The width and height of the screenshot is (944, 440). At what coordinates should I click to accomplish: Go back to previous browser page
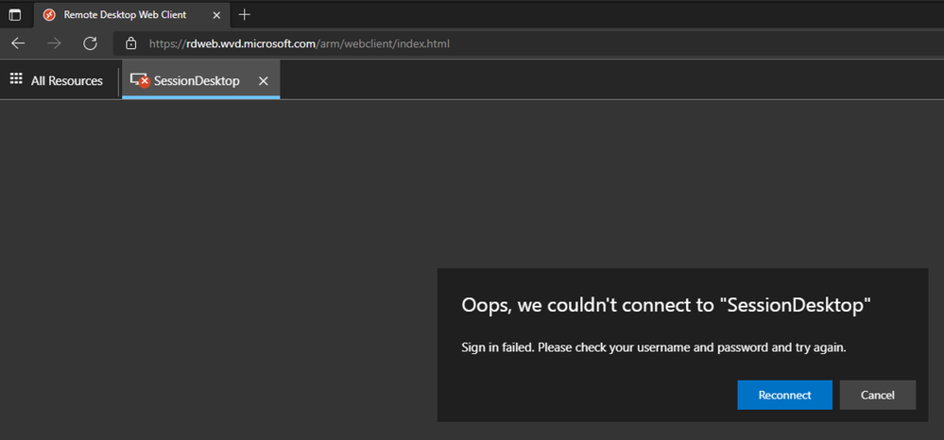[x=19, y=43]
